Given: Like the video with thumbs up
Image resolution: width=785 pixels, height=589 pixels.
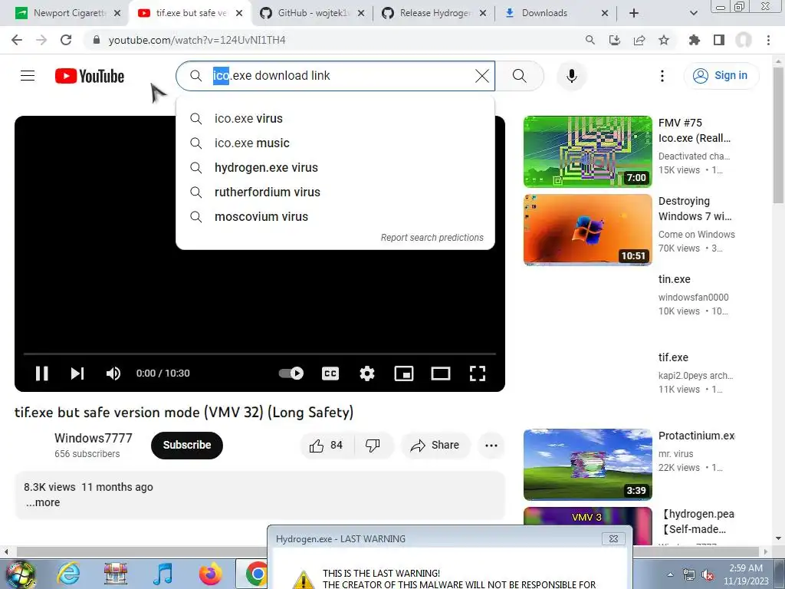Looking at the screenshot, I should pyautogui.click(x=327, y=446).
